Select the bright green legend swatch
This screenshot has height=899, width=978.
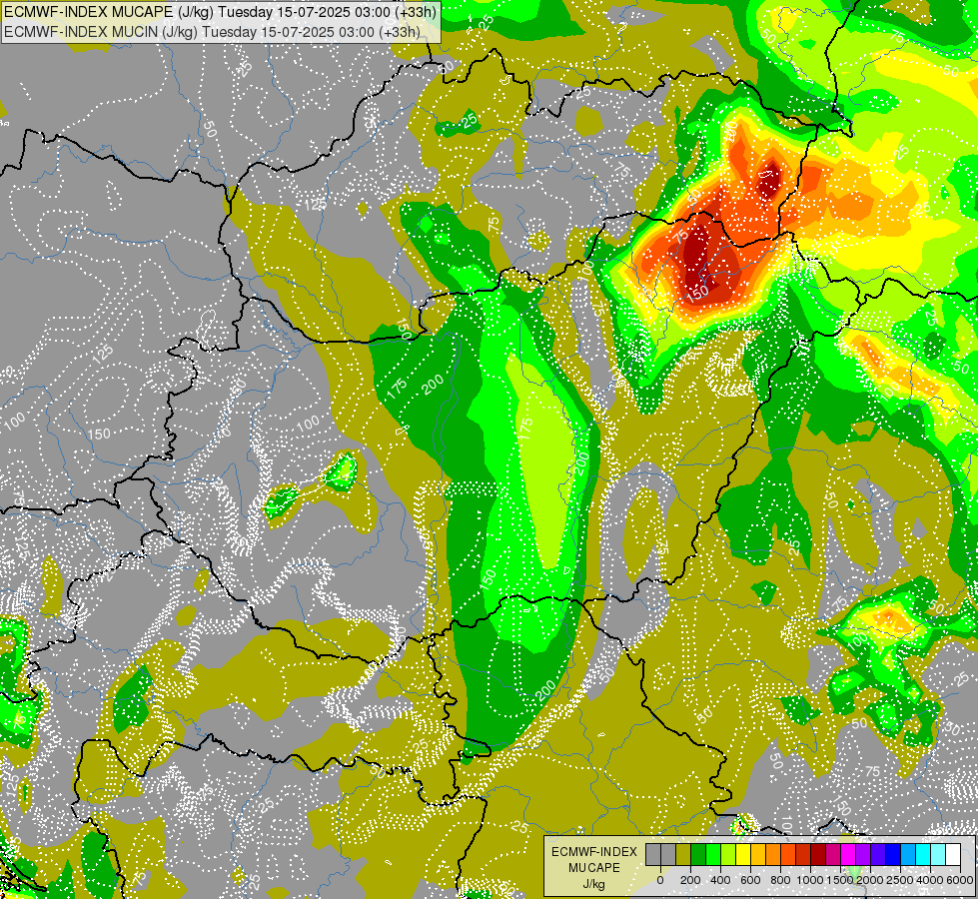click(713, 854)
